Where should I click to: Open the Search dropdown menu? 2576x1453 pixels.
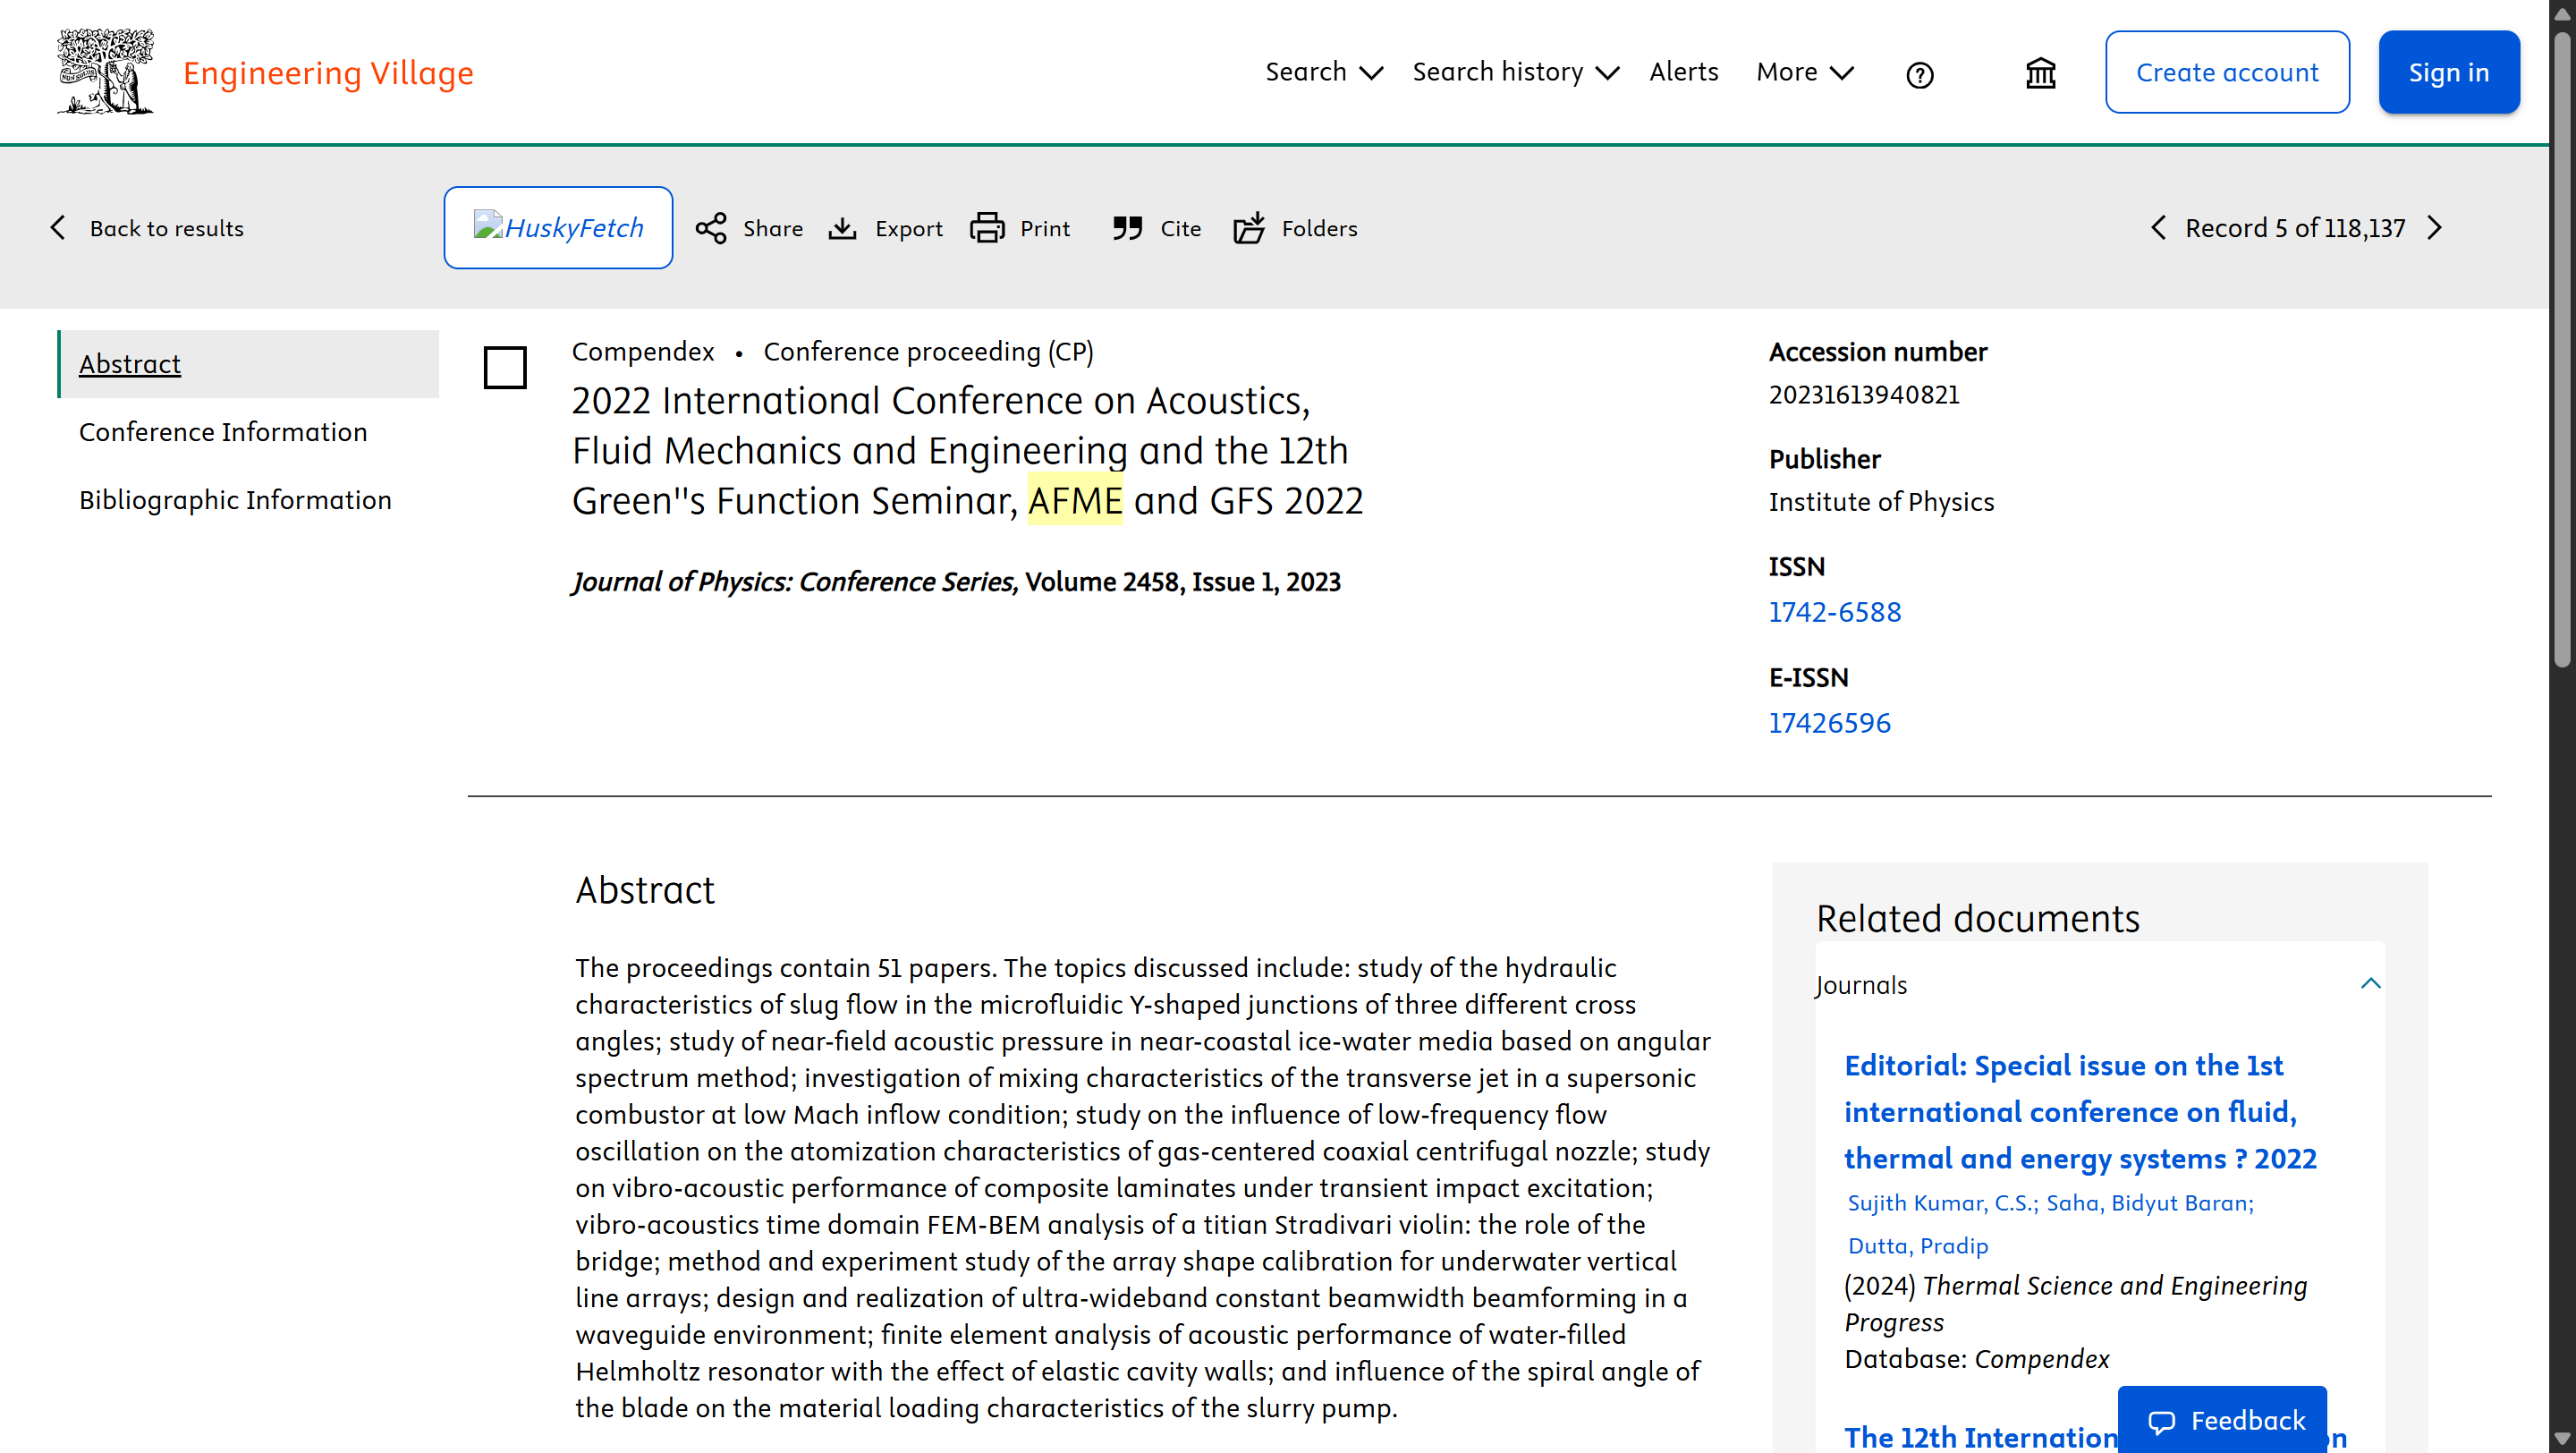click(x=1324, y=72)
